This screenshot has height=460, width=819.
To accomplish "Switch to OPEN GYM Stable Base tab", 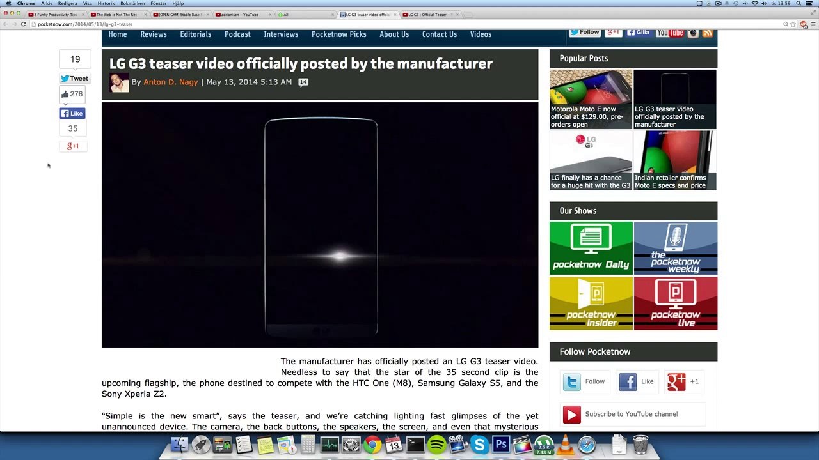I will click(180, 15).
